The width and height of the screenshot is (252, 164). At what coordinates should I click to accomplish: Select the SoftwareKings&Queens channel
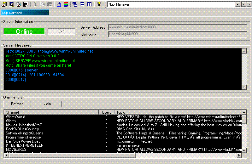tap(123, 133)
